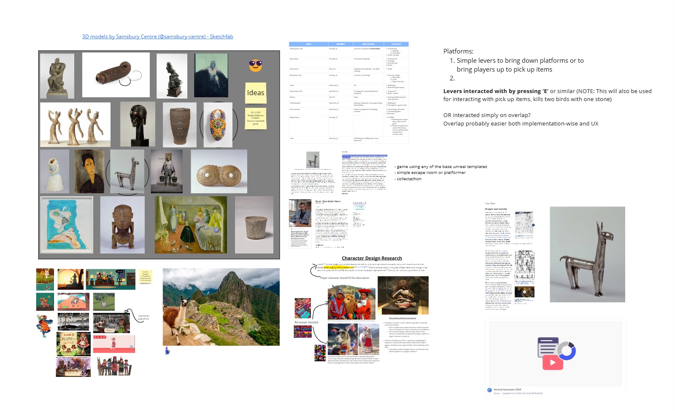Select the 'I like the art style of this' note
Viewport: 675px width, 411px height.
tap(144, 317)
